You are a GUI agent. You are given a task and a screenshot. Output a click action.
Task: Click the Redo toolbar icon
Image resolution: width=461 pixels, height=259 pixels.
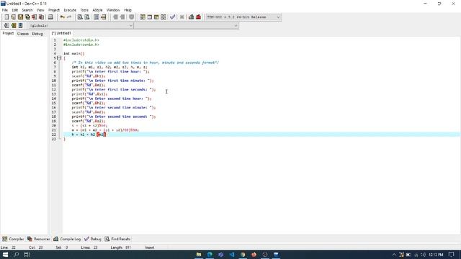click(69, 17)
